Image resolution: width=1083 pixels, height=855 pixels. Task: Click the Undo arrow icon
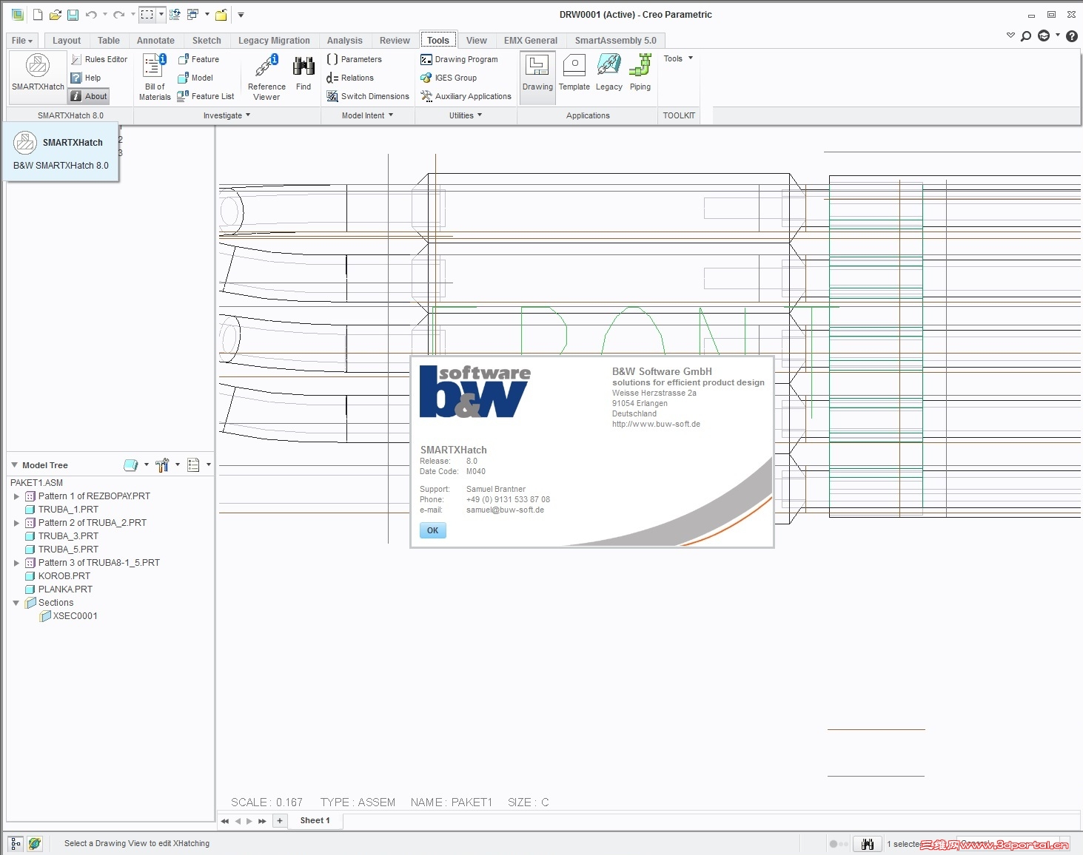tap(91, 15)
